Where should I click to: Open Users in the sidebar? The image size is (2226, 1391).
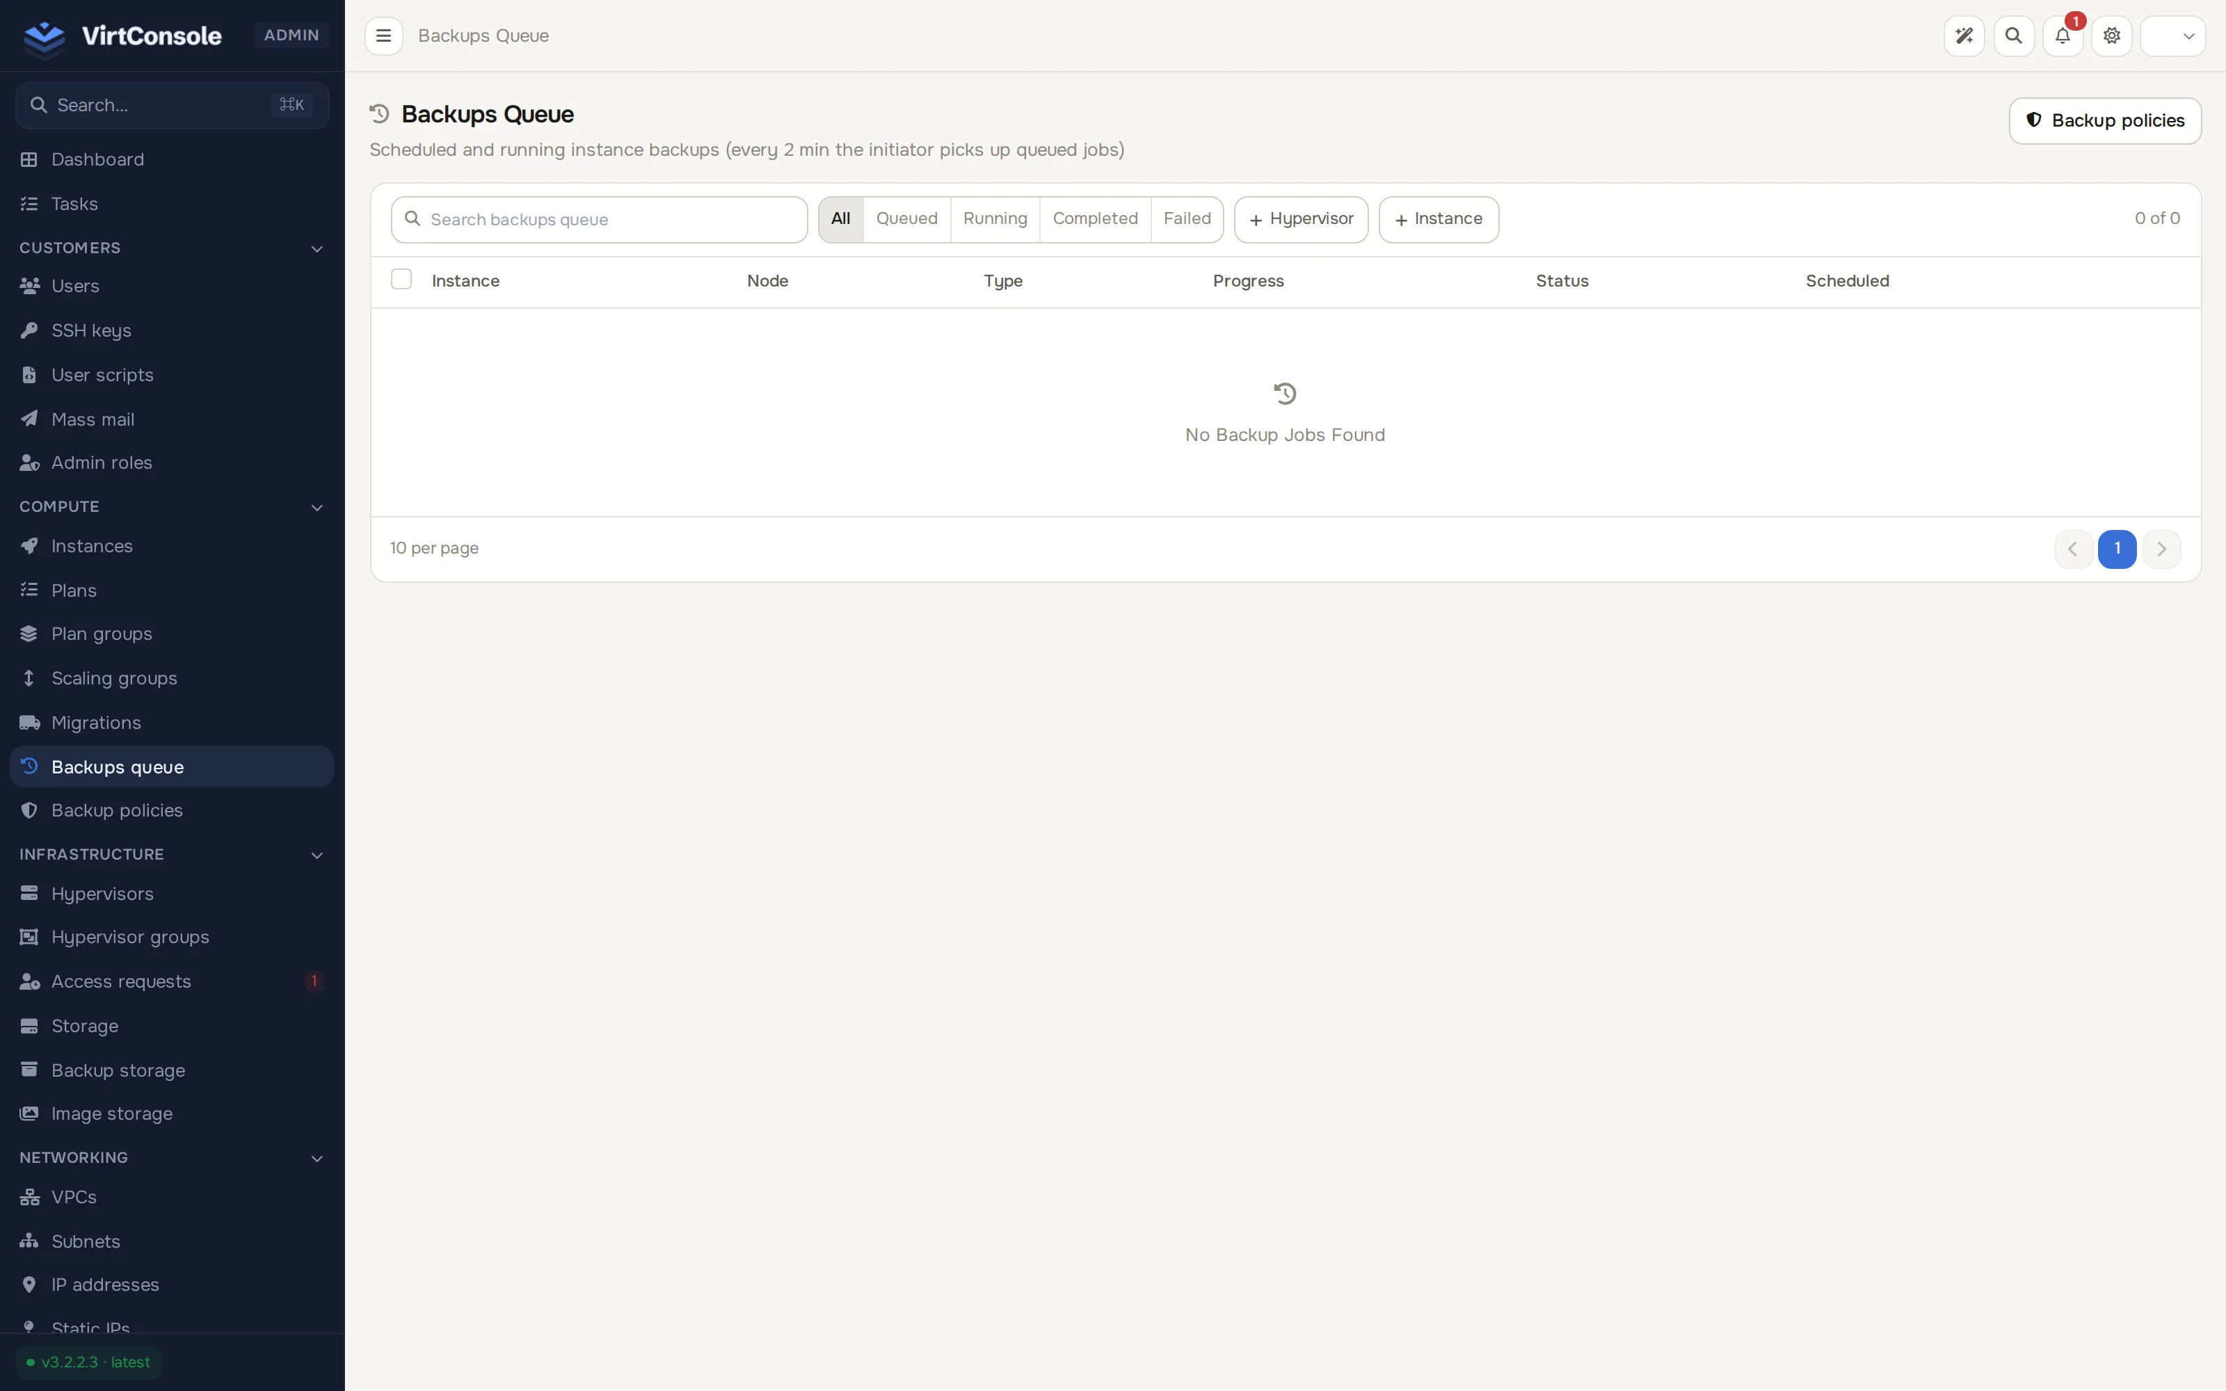[172, 286]
